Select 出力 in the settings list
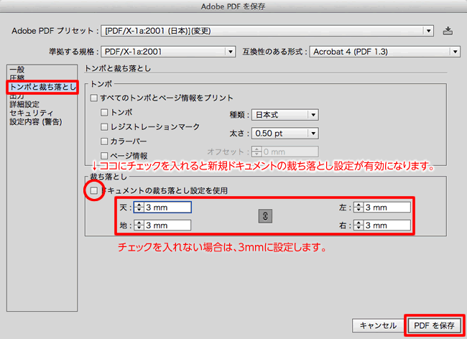 17,96
